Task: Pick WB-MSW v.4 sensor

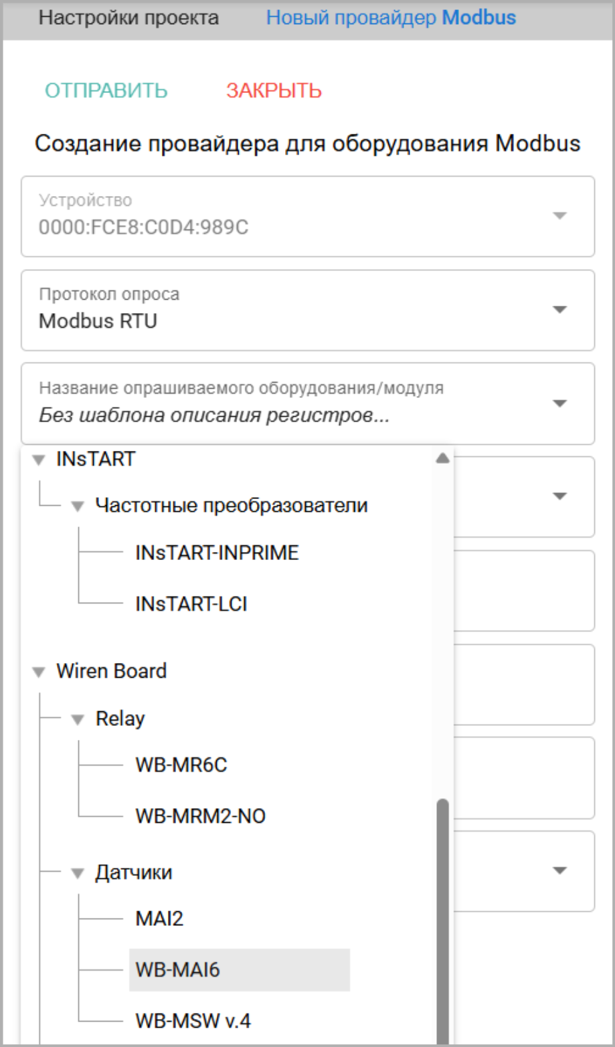Action: [193, 1021]
